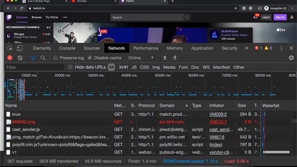This screenshot has width=297, height=167.
Task: Open the Twitch user account icon
Action: 292,17
